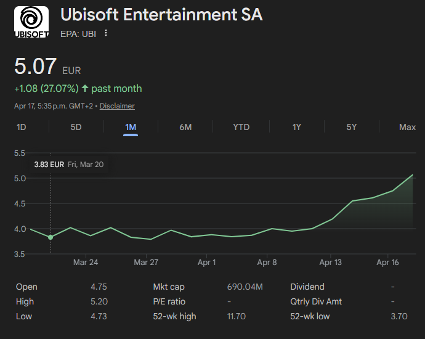Click the High value 5.20

99,301
